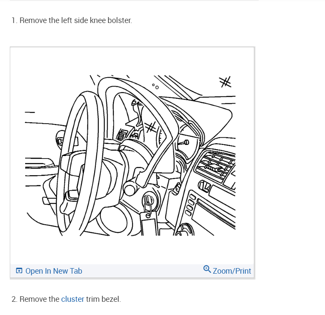Follow the blue cluster hyperlink
The height and width of the screenshot is (315, 325).
click(x=72, y=299)
